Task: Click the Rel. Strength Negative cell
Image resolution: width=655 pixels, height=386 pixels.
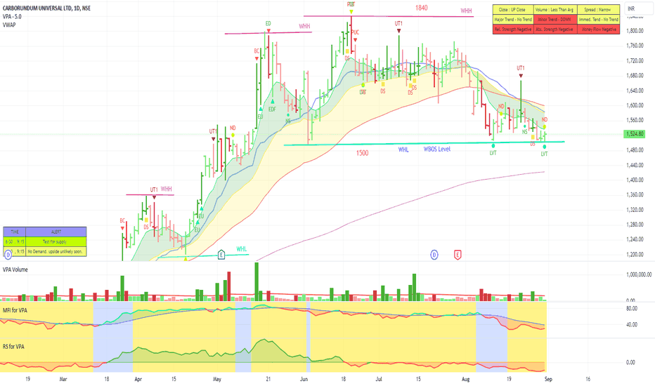Action: [x=513, y=29]
